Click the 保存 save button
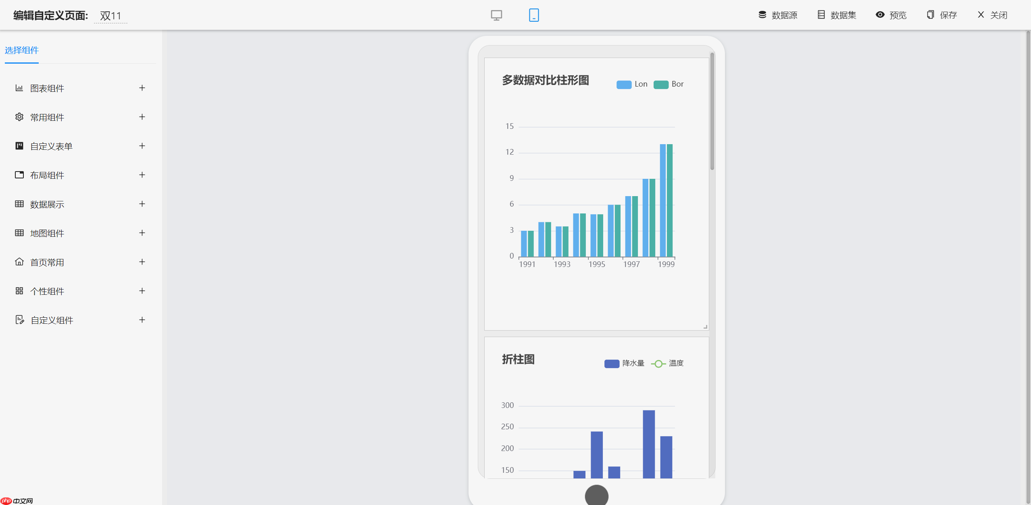This screenshot has width=1031, height=505. click(941, 15)
